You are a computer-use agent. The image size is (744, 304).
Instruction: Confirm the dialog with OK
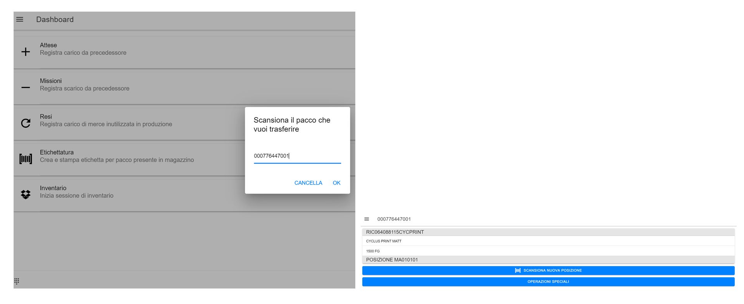coord(337,183)
